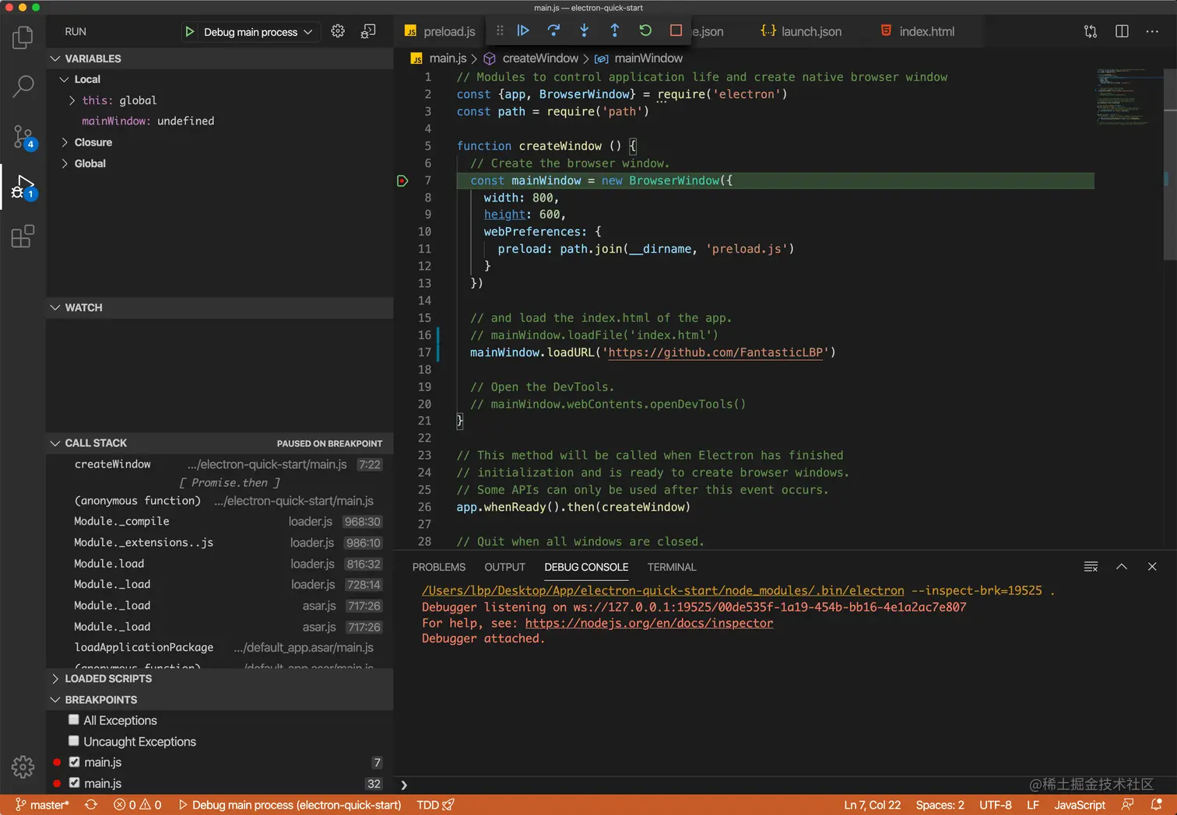Open the Source Control sidebar icon
The width and height of the screenshot is (1177, 815).
coord(23,137)
